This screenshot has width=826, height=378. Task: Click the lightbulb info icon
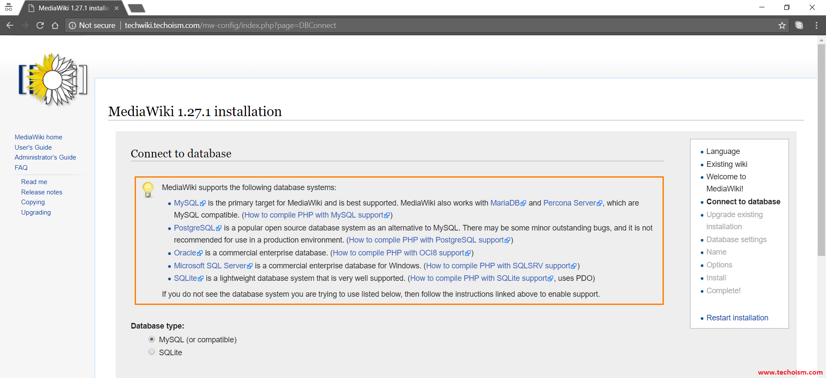pos(148,190)
